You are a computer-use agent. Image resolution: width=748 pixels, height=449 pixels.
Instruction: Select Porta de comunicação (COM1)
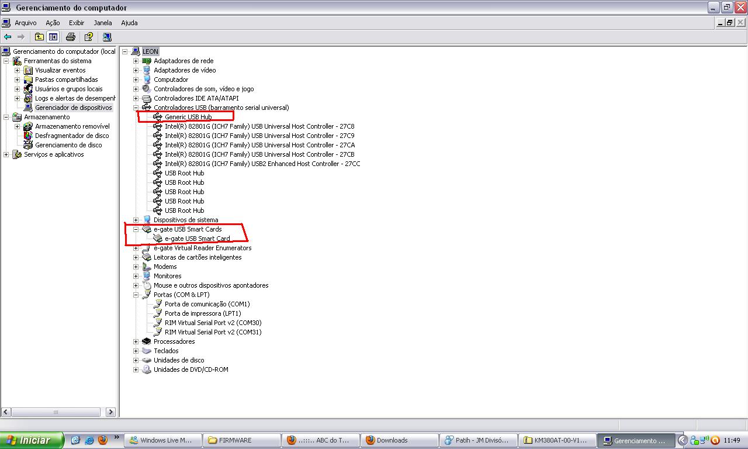[207, 304]
